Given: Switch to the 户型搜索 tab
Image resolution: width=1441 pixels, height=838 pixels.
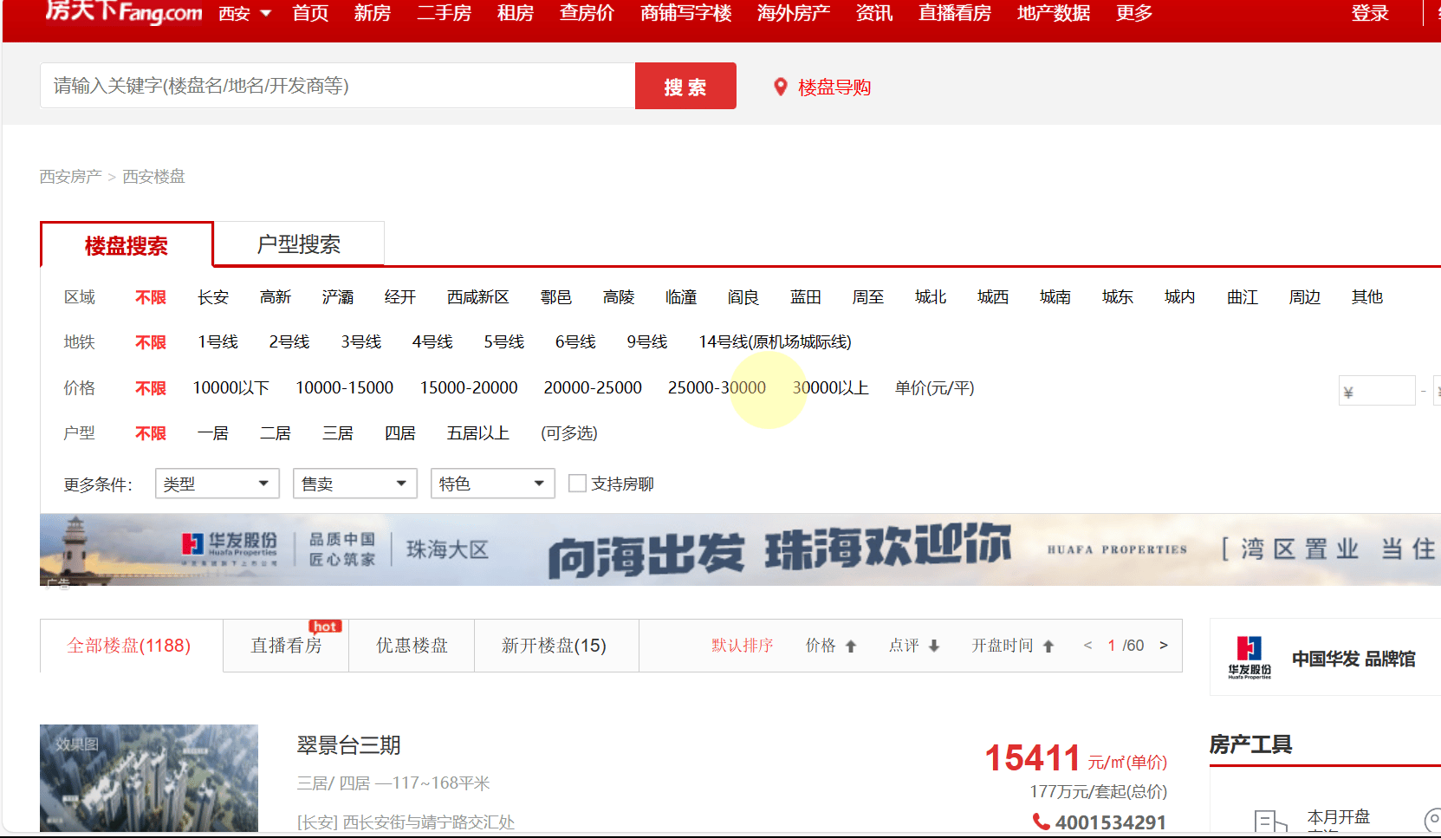Looking at the screenshot, I should (x=299, y=244).
